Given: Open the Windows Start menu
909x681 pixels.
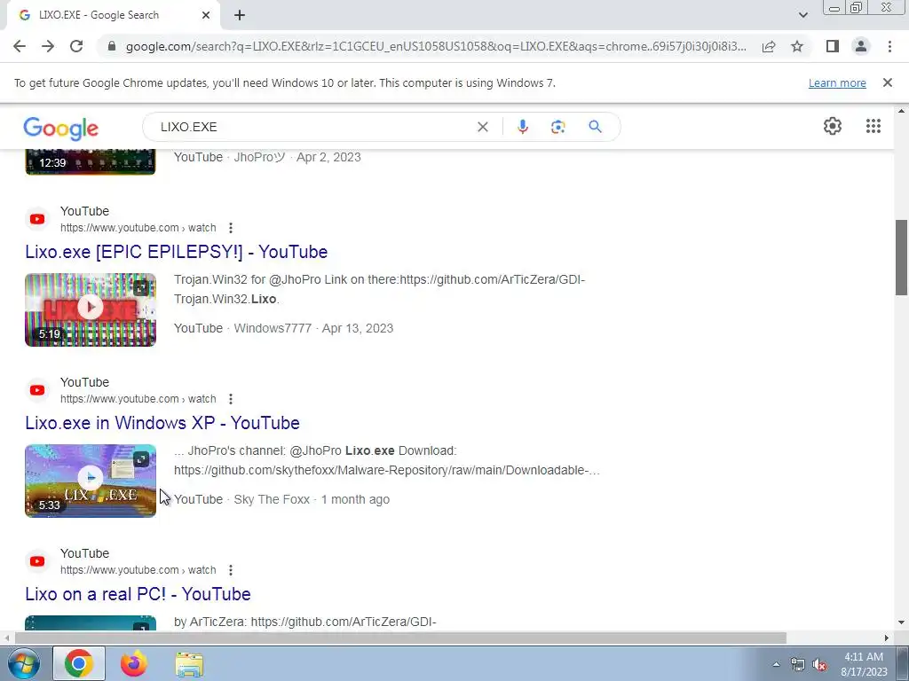Looking at the screenshot, I should click(23, 663).
